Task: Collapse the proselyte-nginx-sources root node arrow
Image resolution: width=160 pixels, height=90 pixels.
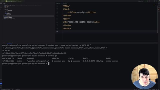Action: [3, 5]
